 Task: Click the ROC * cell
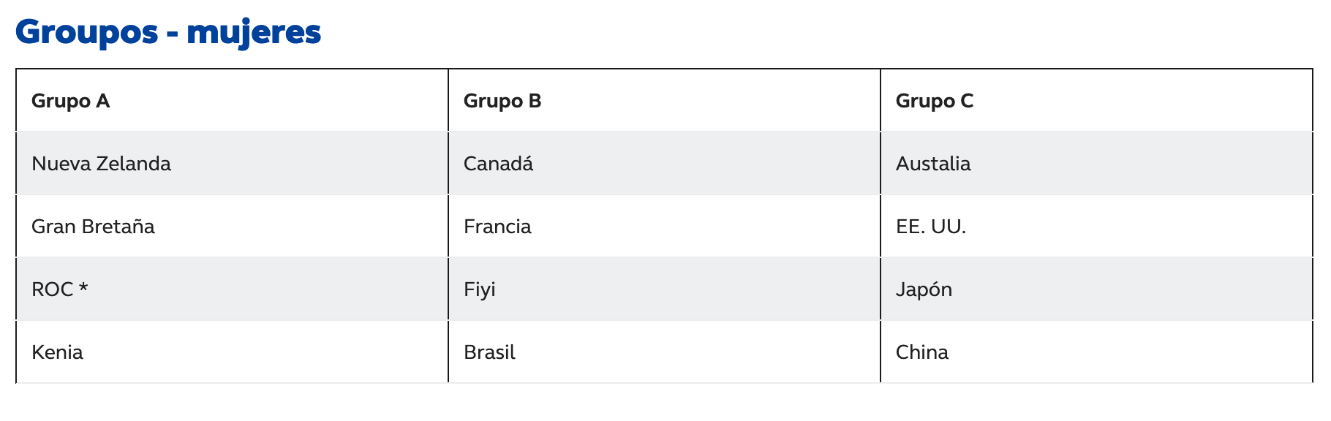pos(59,289)
